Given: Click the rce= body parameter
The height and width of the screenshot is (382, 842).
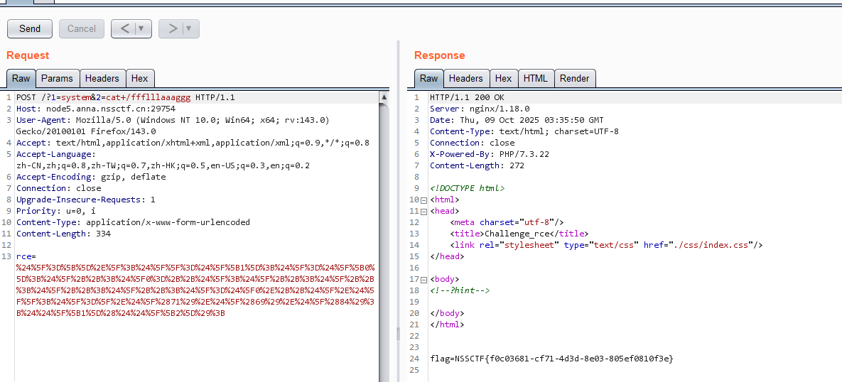Looking at the screenshot, I should pos(26,256).
